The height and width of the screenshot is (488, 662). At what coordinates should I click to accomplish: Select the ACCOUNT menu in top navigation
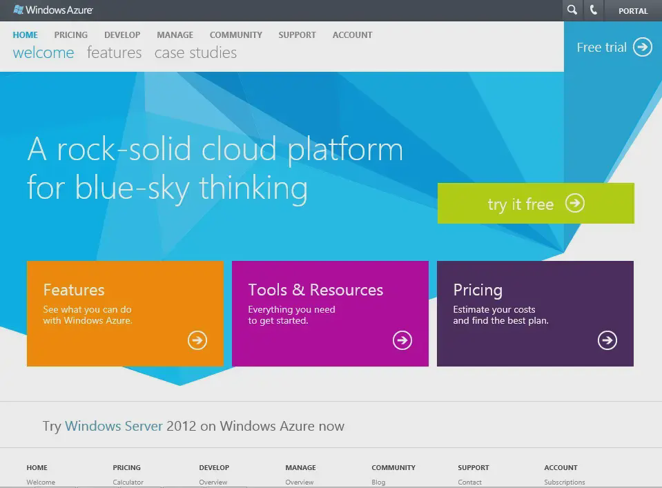(352, 35)
